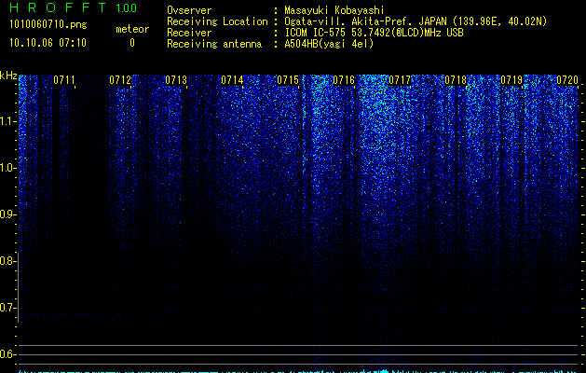Click the meteor count value 0
The height and width of the screenshot is (373, 586).
pos(132,43)
